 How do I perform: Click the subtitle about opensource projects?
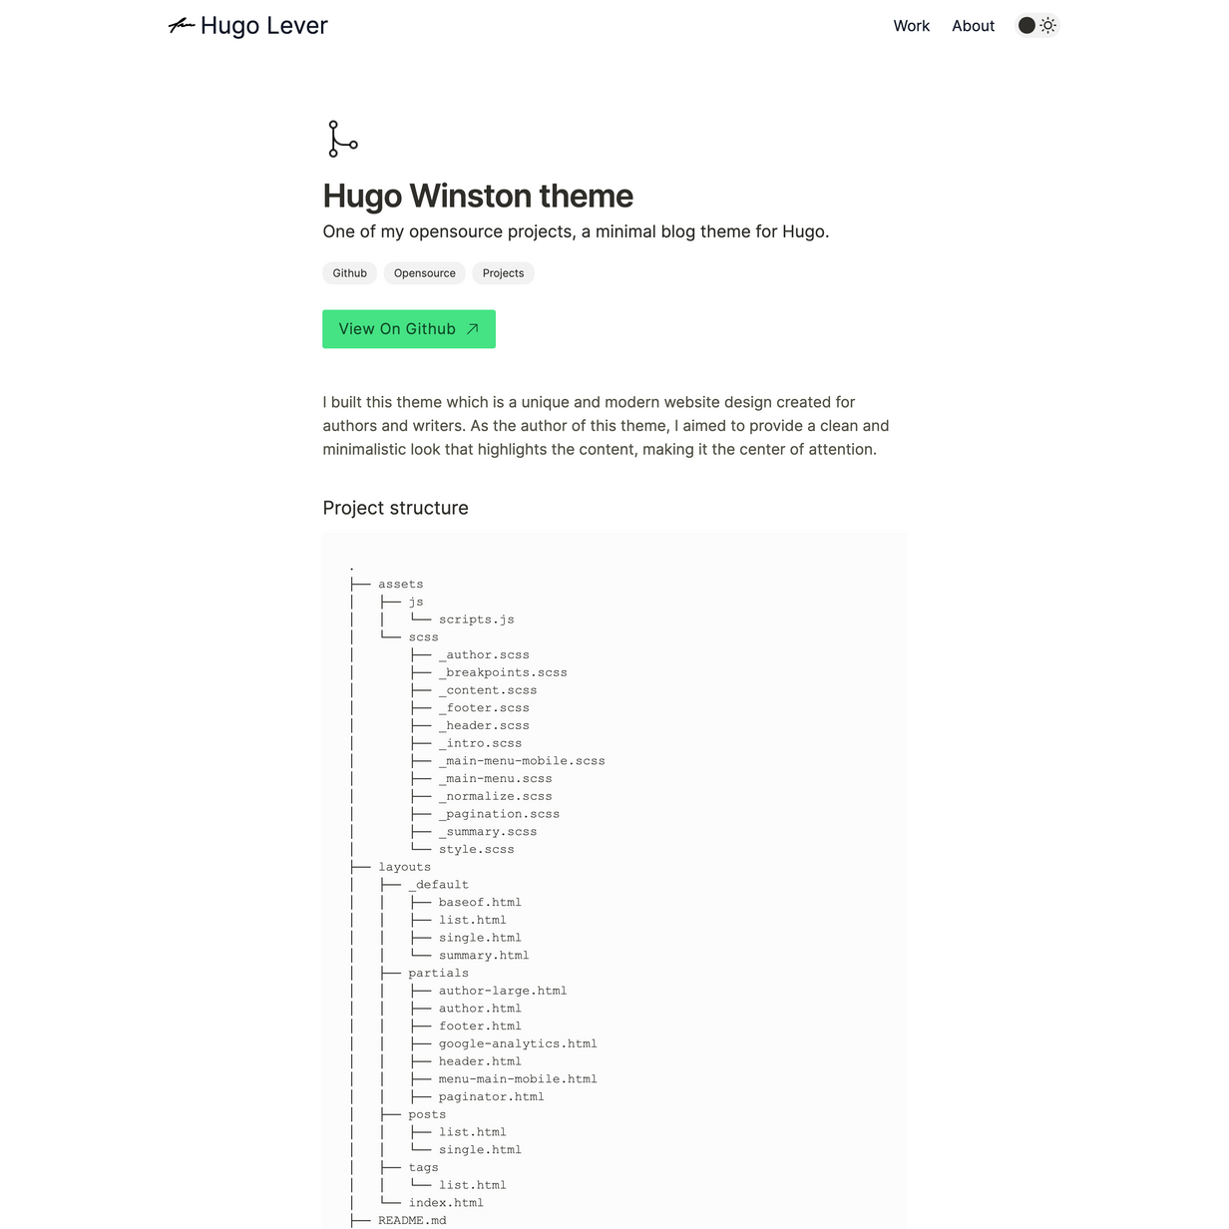click(576, 231)
